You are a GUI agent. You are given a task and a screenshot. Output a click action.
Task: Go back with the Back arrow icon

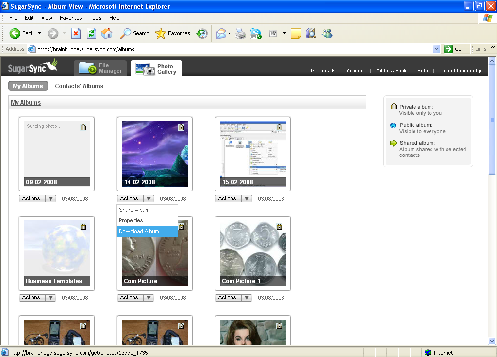tap(15, 33)
